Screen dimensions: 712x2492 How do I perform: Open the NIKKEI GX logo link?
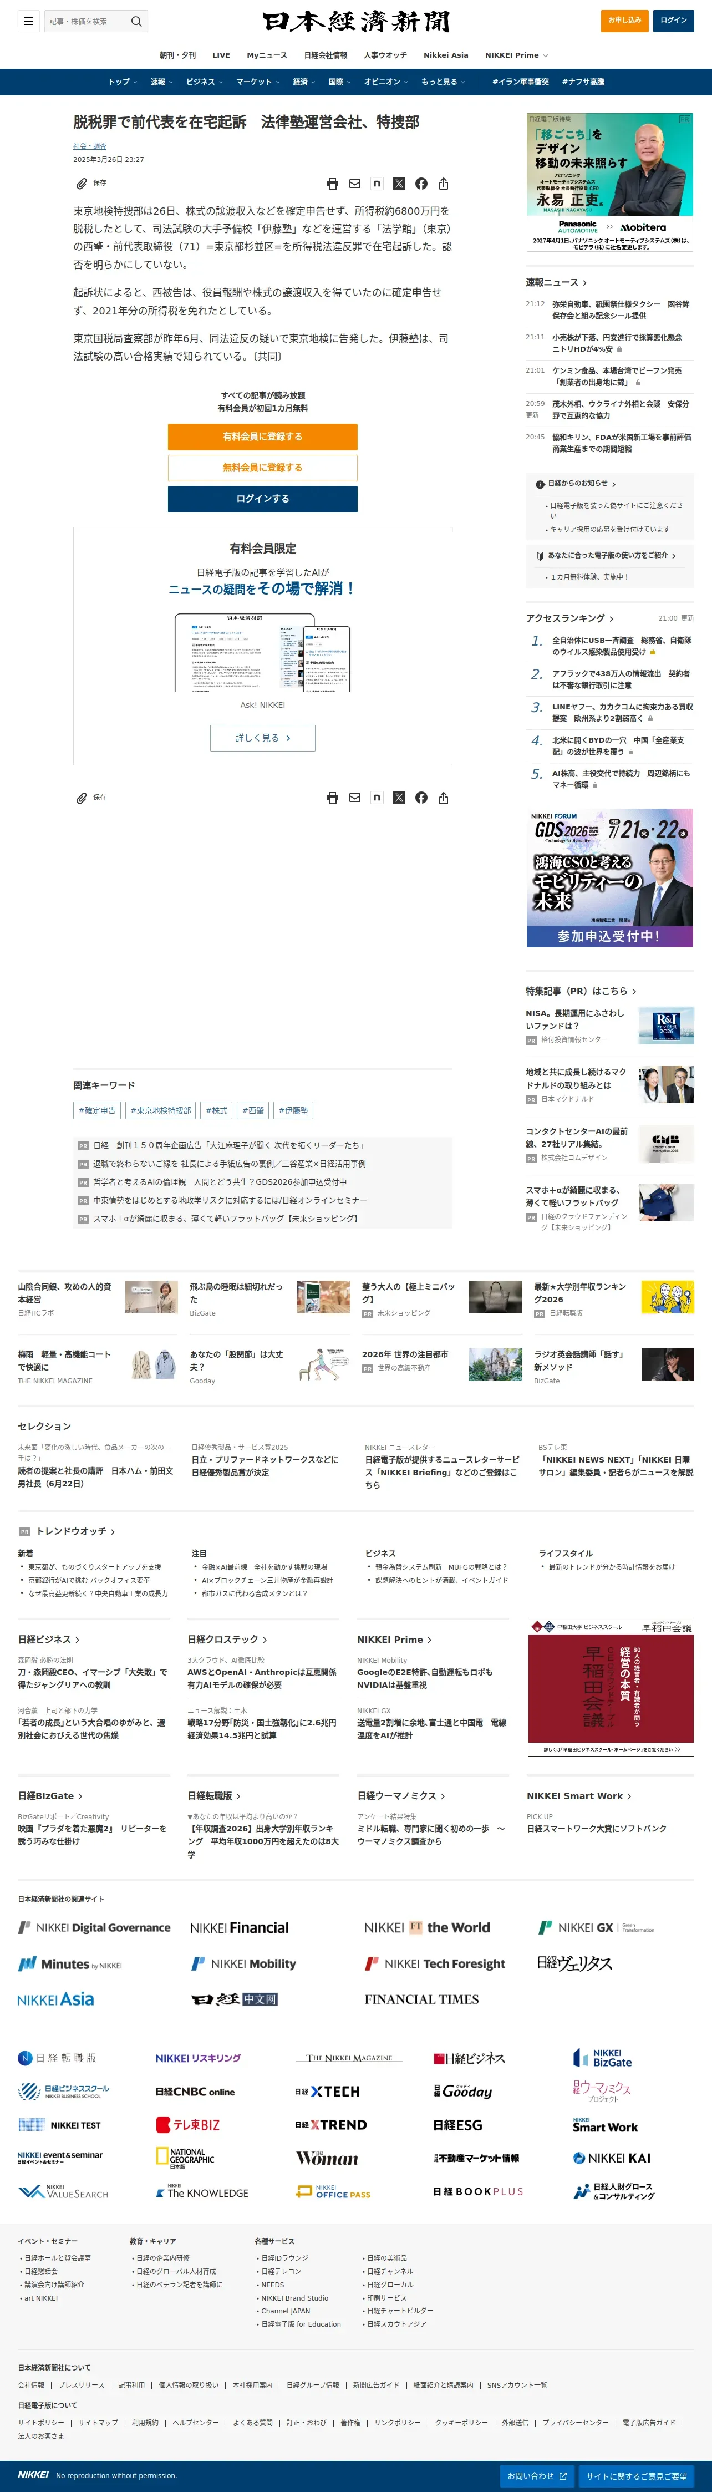596,1928
